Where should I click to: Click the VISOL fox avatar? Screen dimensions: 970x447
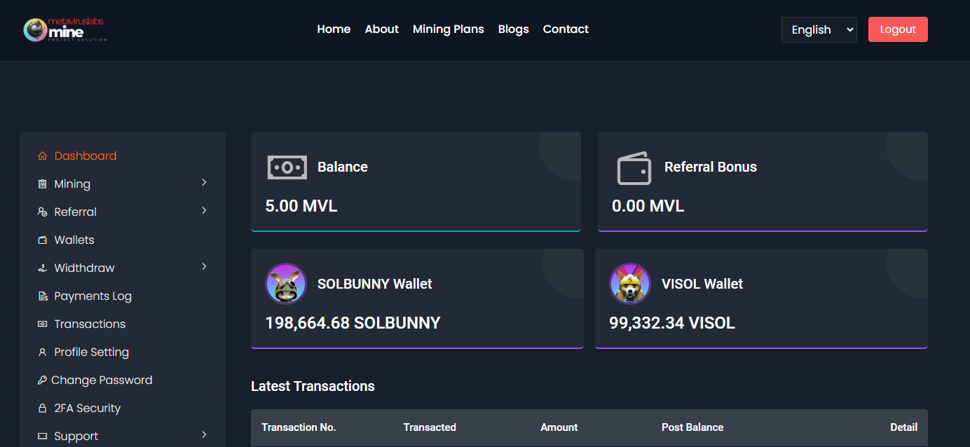(x=630, y=284)
